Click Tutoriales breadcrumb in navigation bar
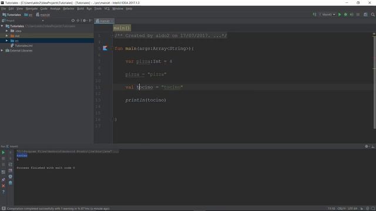This screenshot has height=211, width=376. pyautogui.click(x=12, y=15)
